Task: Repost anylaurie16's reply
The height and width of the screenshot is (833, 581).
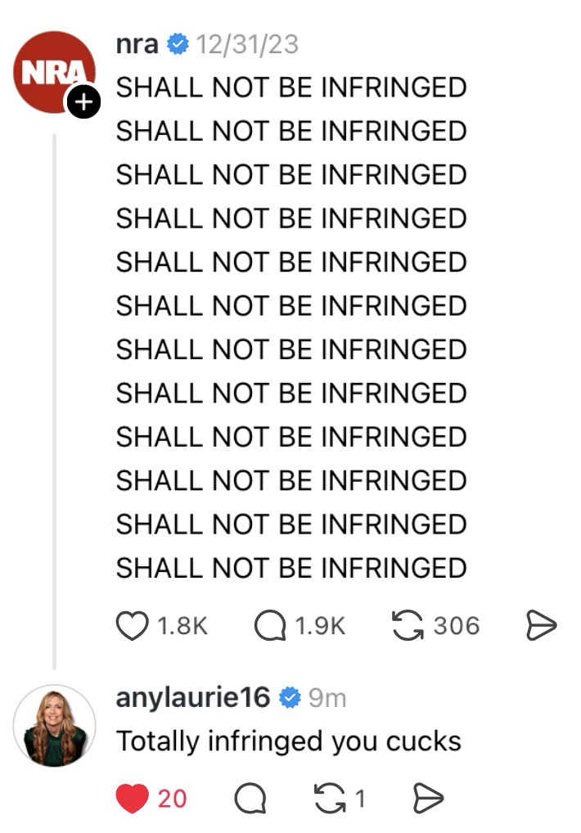Action: click(x=329, y=798)
